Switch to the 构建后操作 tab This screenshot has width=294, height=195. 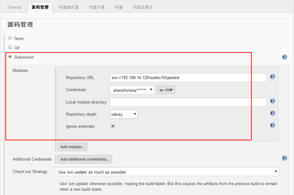(143, 7)
